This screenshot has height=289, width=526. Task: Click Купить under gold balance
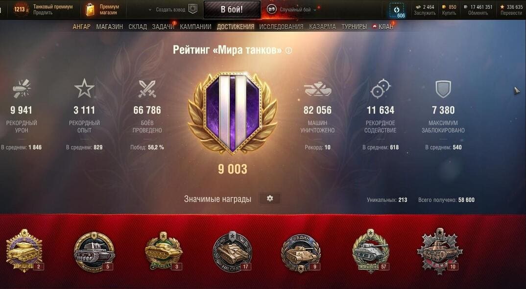[449, 13]
